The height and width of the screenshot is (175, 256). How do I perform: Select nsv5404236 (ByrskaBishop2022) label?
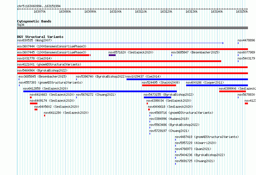200,155
